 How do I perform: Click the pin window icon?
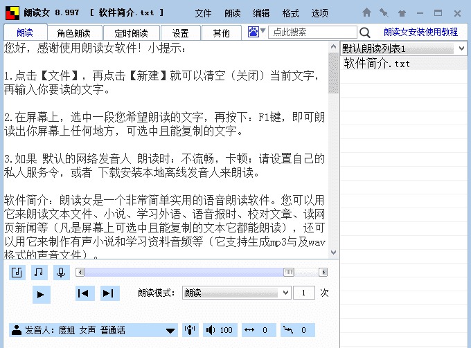[384, 13]
